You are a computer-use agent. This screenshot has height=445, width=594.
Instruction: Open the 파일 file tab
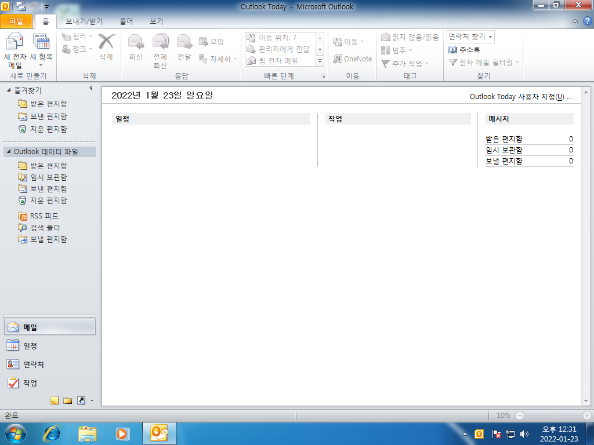[x=16, y=21]
